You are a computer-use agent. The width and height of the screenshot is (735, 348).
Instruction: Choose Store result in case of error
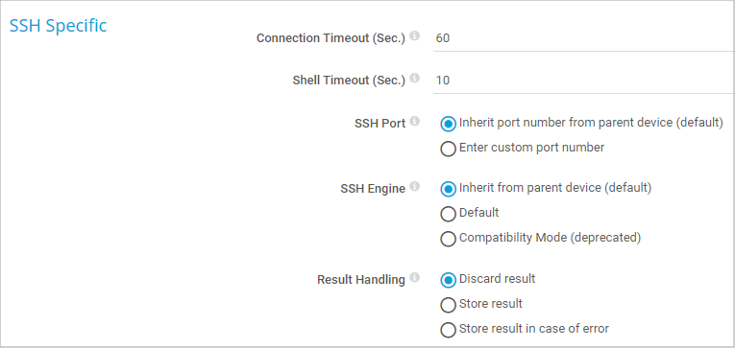pos(448,330)
